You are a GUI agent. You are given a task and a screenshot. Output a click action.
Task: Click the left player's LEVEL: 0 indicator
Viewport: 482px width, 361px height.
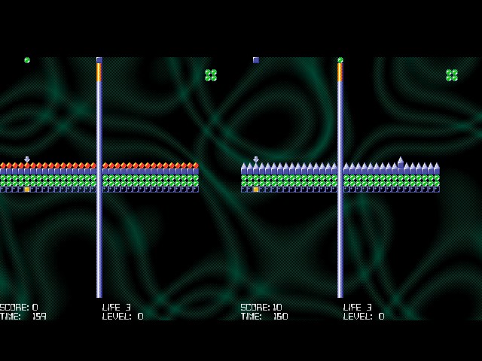[x=123, y=317]
